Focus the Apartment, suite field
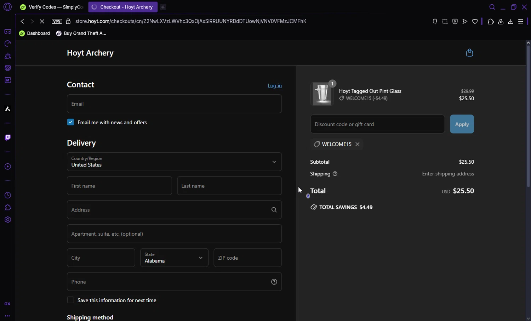The image size is (531, 321). pos(174,234)
